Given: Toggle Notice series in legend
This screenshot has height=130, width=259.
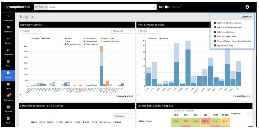Looking at the screenshot, I should (x=68, y=39).
